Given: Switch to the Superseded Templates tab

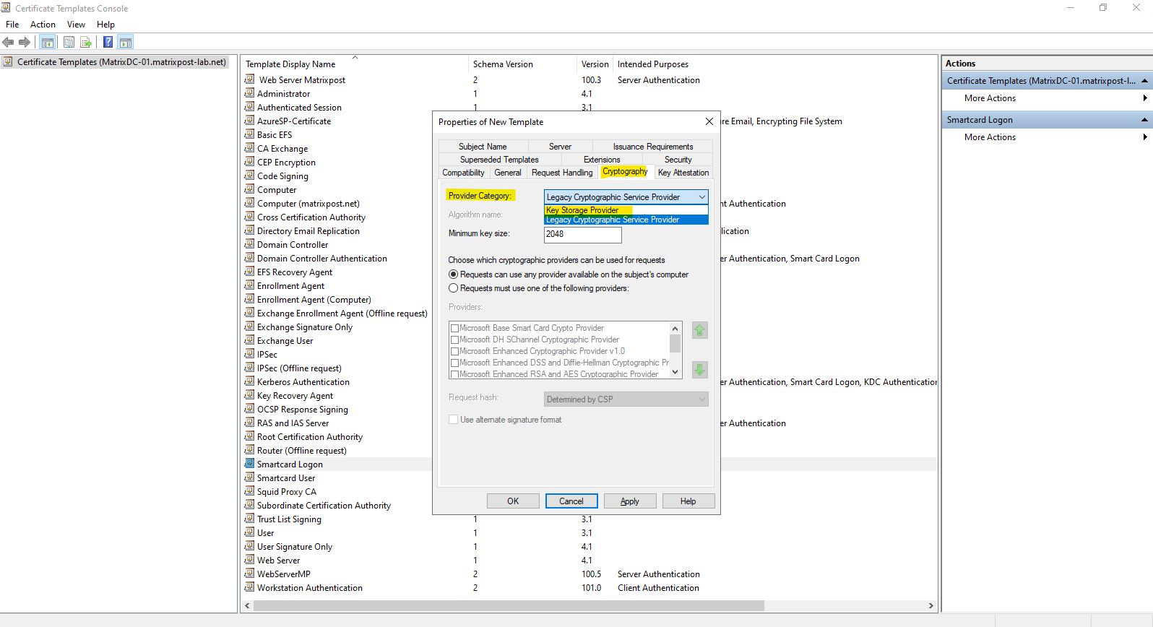Looking at the screenshot, I should tap(499, 160).
